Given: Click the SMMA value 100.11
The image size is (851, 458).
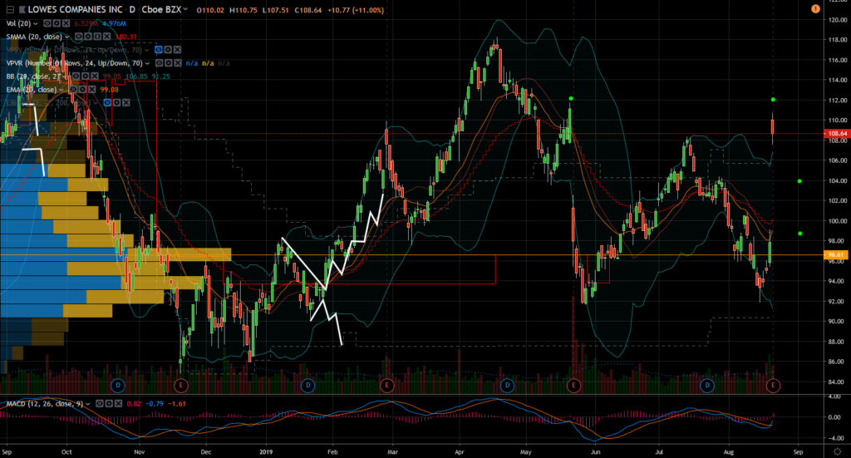Looking at the screenshot, I should tap(126, 37).
